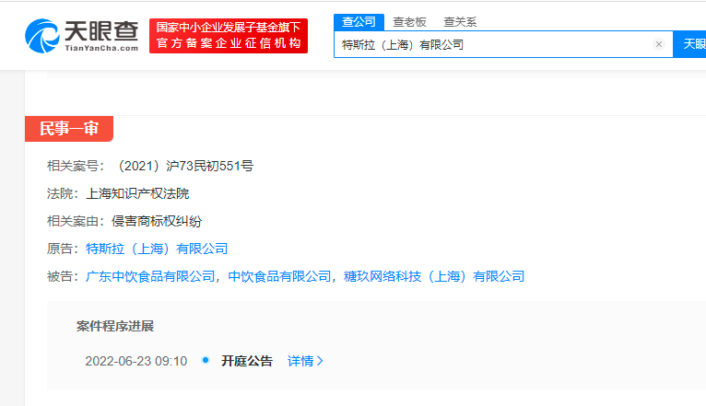Switch to the 查老板 tab
This screenshot has height=406, width=706.
click(409, 22)
